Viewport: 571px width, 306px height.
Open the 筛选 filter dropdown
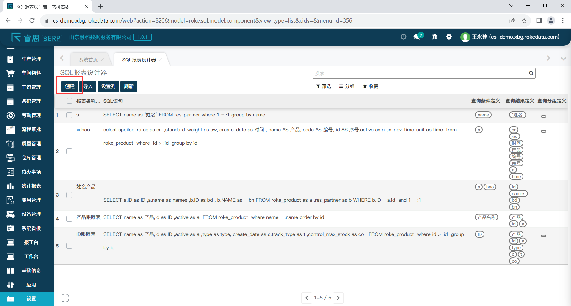click(x=324, y=86)
